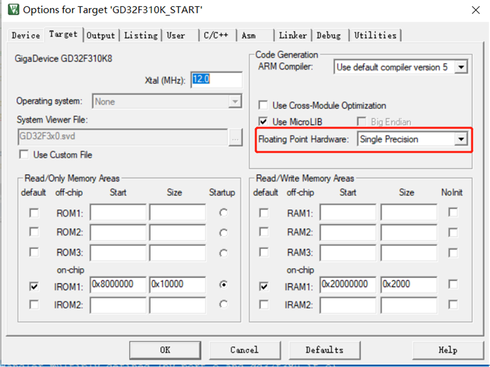Enable the Use Custom File checkbox
Viewport: 490px width, 367px height.
[24, 154]
